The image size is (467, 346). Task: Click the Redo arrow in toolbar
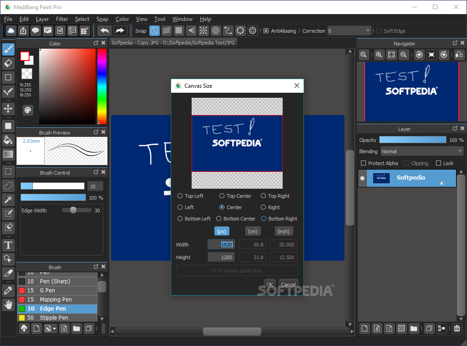pos(120,30)
